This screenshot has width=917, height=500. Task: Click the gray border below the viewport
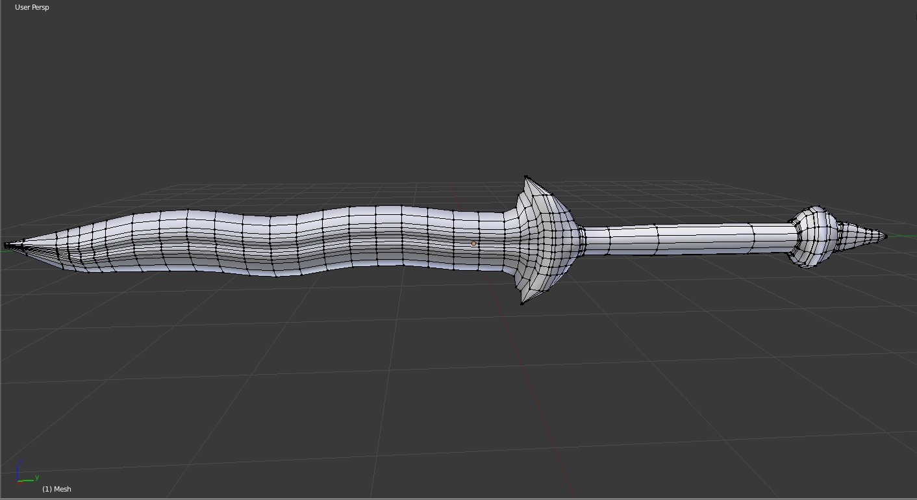(458, 498)
